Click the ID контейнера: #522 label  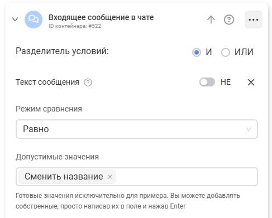(75, 26)
